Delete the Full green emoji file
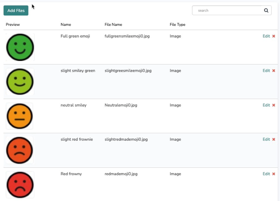The height and width of the screenshot is (201, 280). 274,36
